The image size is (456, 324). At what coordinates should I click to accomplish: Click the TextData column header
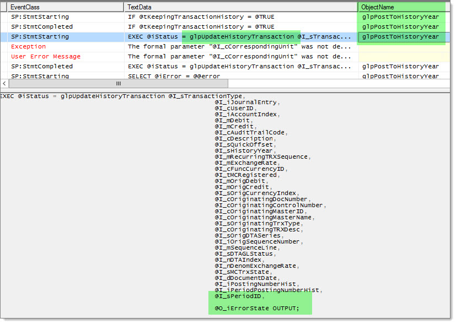tap(165, 7)
